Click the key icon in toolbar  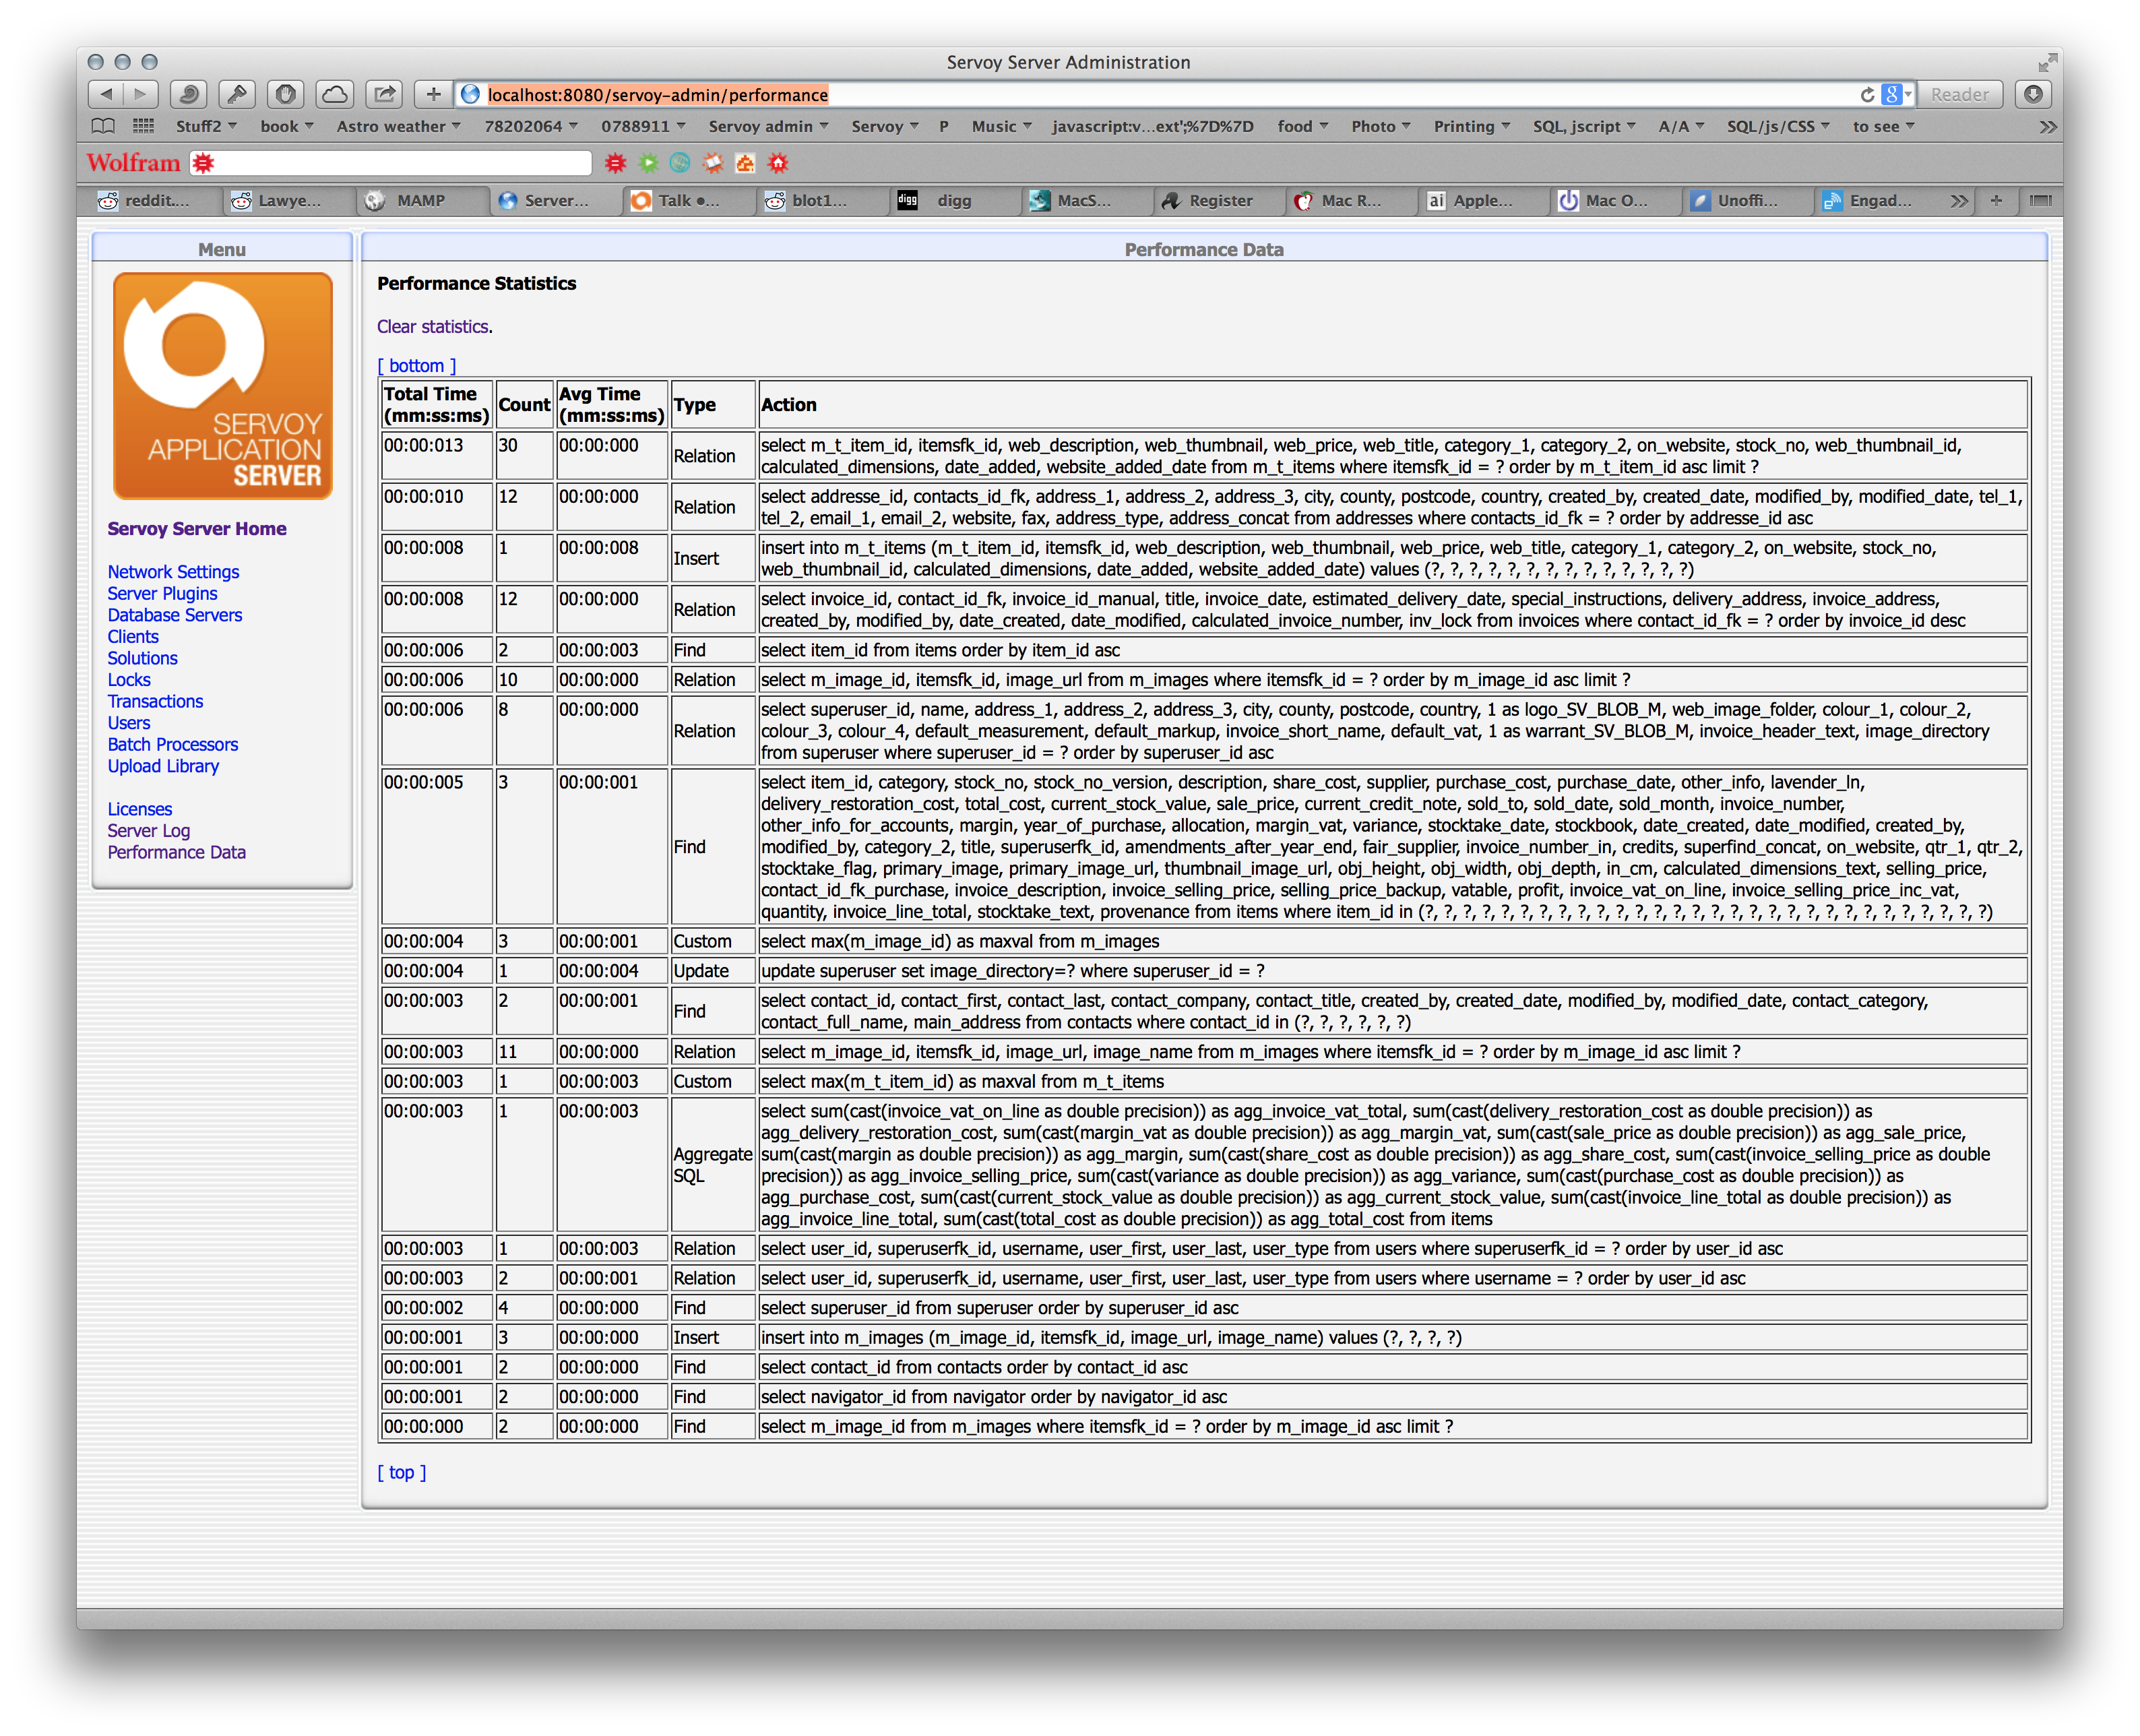(237, 94)
